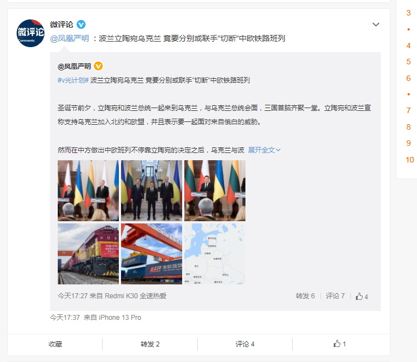Viewport: 417px width, 362px height.
Task: Like the main post with 1 like
Action: pos(340,344)
